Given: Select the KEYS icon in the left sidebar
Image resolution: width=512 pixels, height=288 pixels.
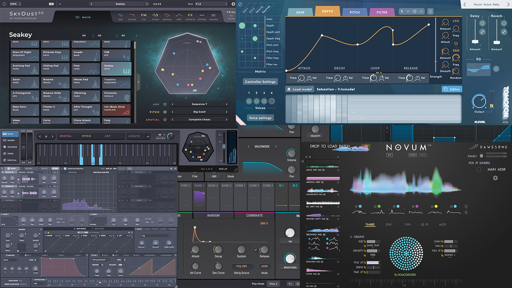Looking at the screenshot, I should pyautogui.click(x=5, y=133).
